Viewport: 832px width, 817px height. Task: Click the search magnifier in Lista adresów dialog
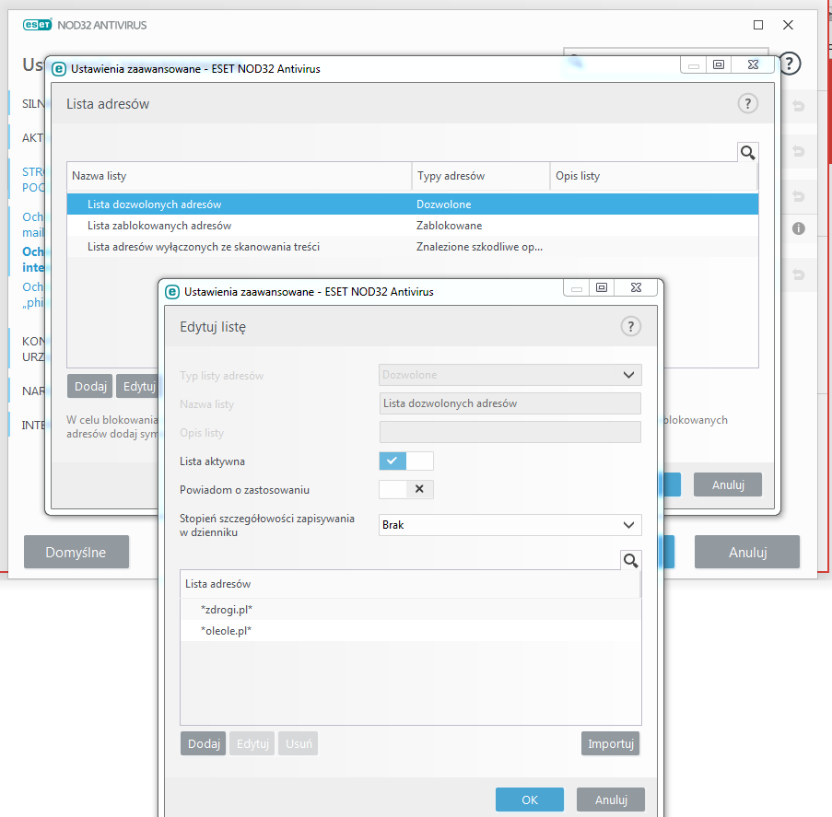[x=747, y=153]
